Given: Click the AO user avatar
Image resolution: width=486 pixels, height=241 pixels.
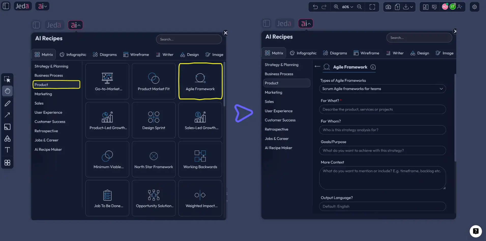Looking at the screenshot, I should (x=445, y=7).
